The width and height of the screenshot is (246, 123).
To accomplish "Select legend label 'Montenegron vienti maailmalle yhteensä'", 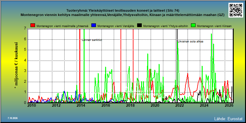I will pyautogui.click(x=62, y=26).
